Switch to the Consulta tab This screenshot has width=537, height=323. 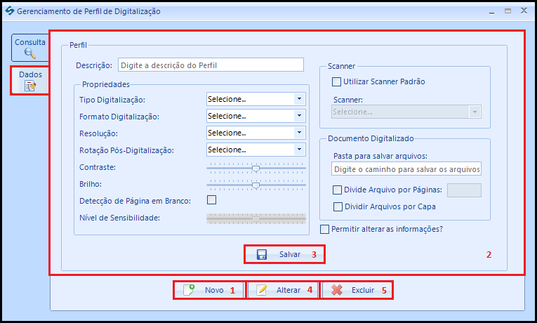[29, 48]
